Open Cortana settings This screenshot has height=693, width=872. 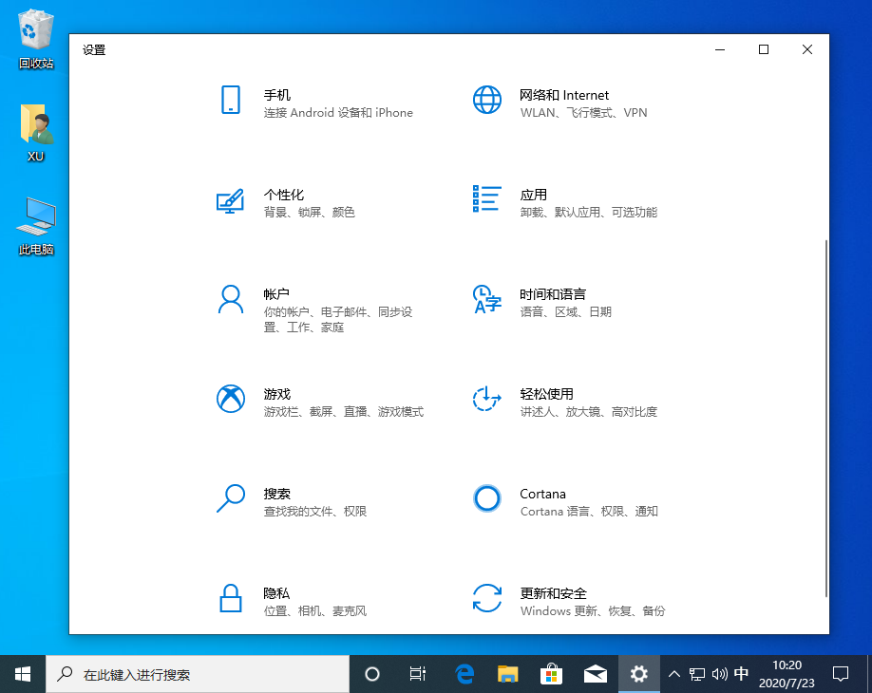click(542, 494)
